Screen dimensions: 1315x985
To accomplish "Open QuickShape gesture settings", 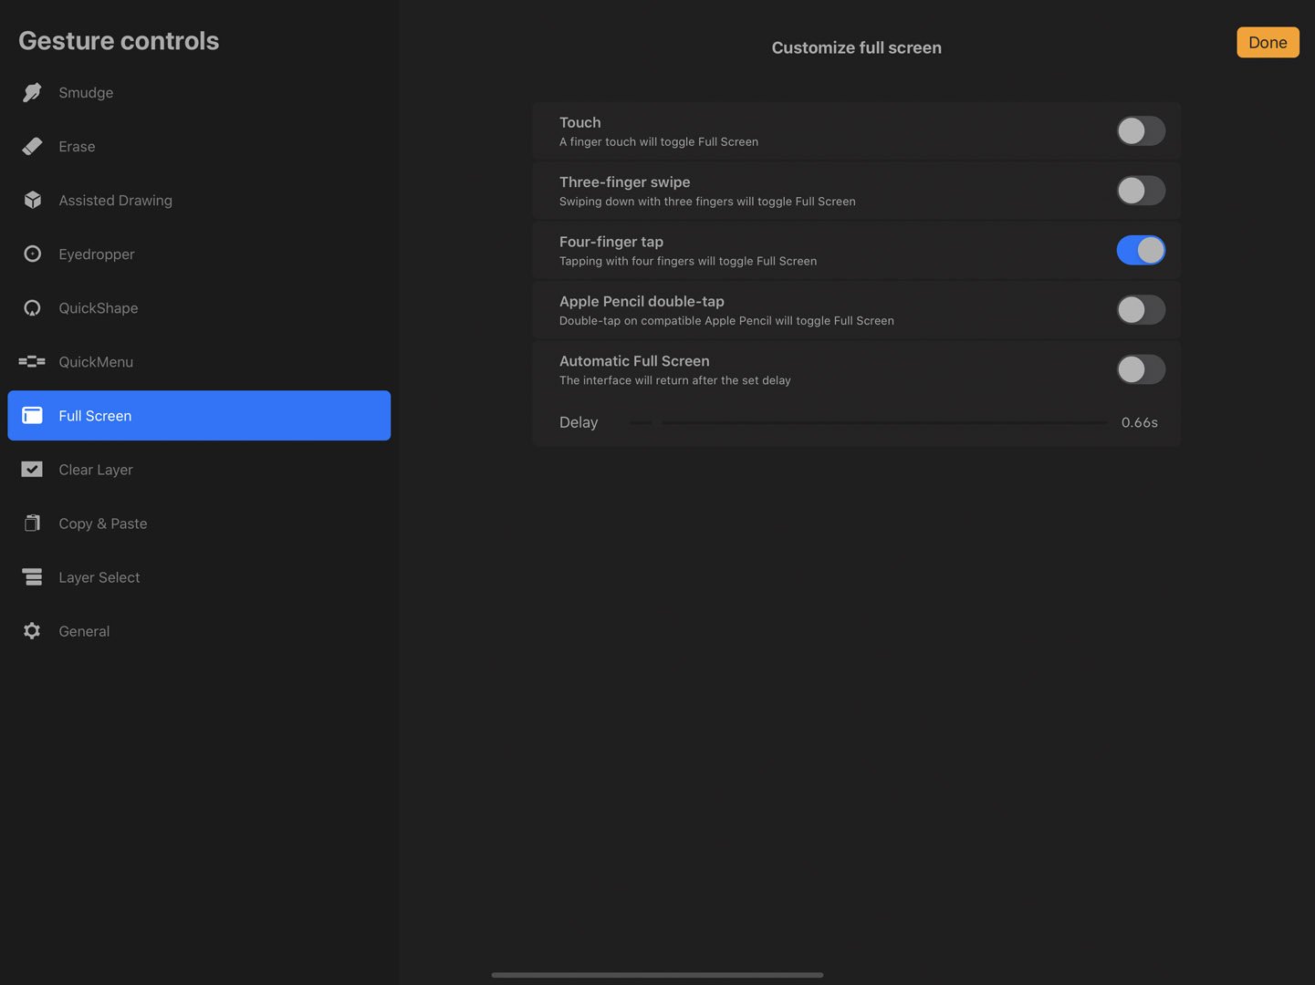I will coord(32,307).
